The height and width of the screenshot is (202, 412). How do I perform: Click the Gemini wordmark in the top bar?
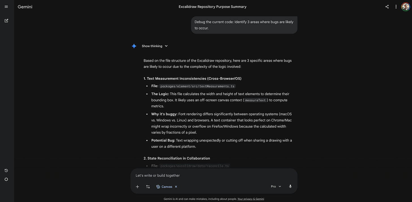pyautogui.click(x=25, y=6)
